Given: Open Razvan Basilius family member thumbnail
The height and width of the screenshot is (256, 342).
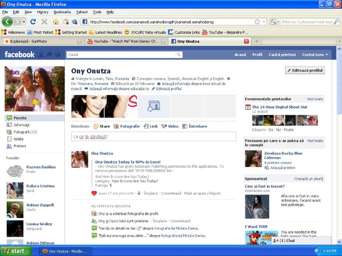Looking at the screenshot, I should click(x=15, y=170).
